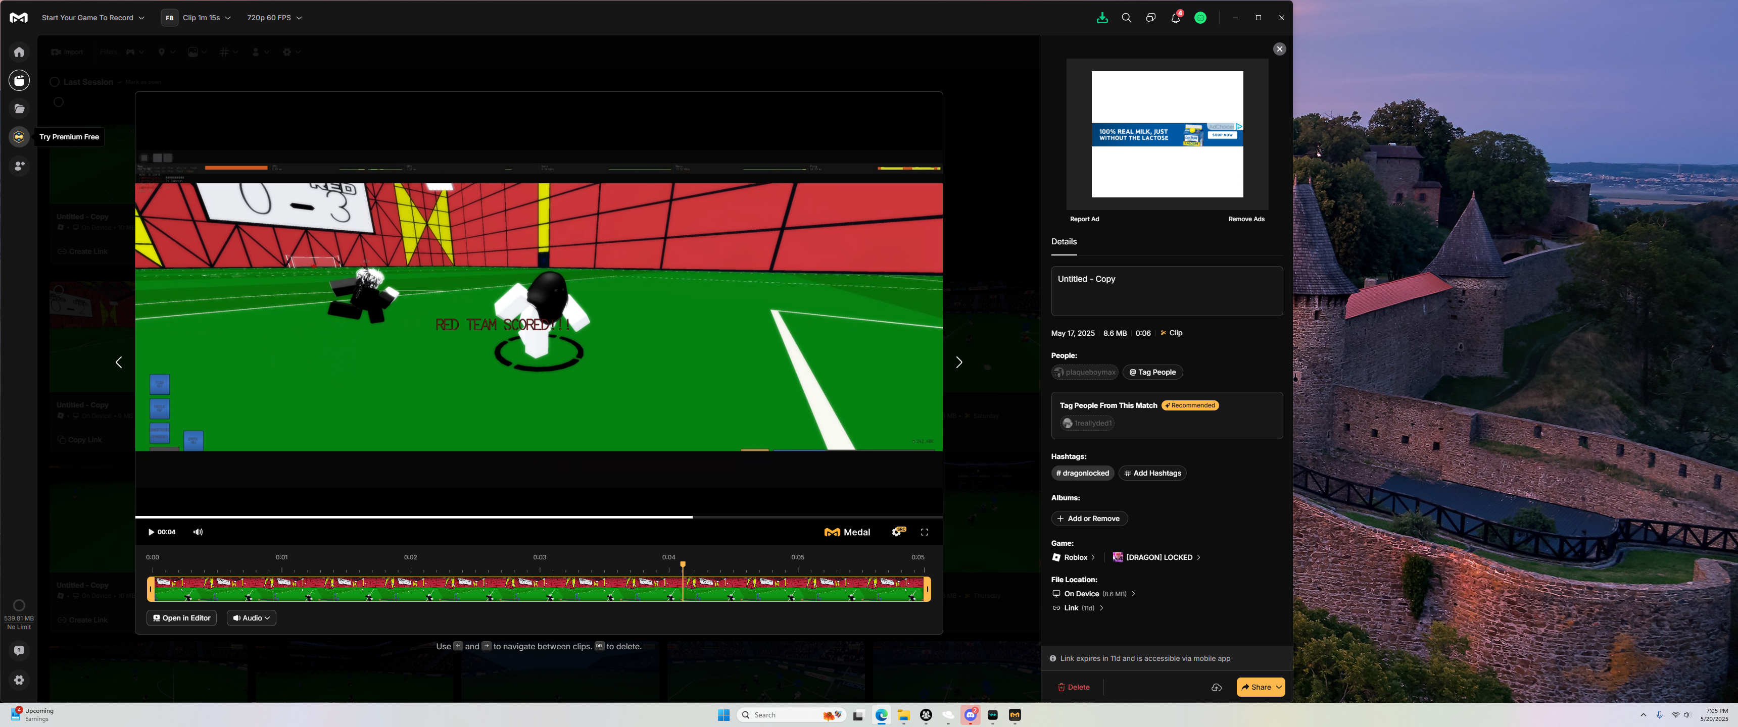
Task: Close the clip viewer with the X
Action: point(1279,49)
